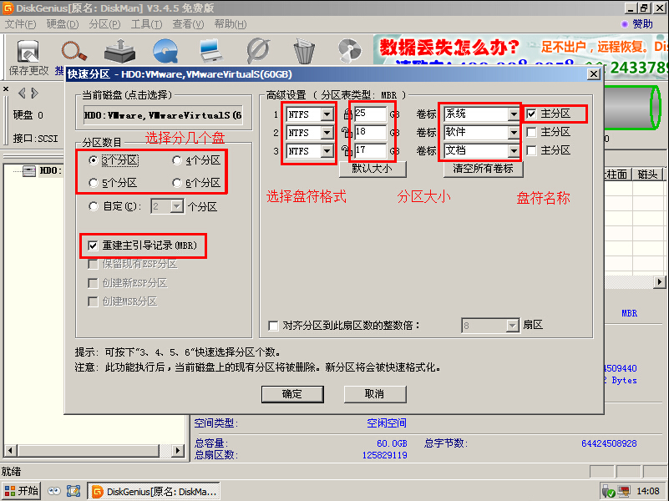The image size is (669, 501).
Task: Click the eyes icon in quick launch
Action: pos(54,491)
